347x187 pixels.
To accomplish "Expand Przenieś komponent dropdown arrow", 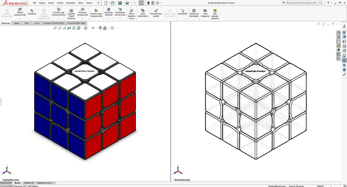I will click(x=82, y=19).
